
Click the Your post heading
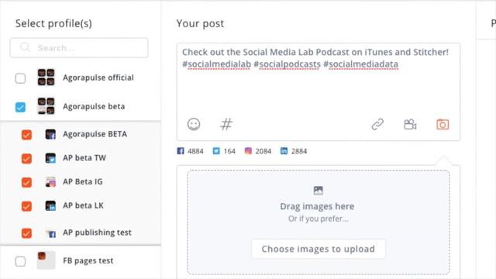tap(200, 23)
